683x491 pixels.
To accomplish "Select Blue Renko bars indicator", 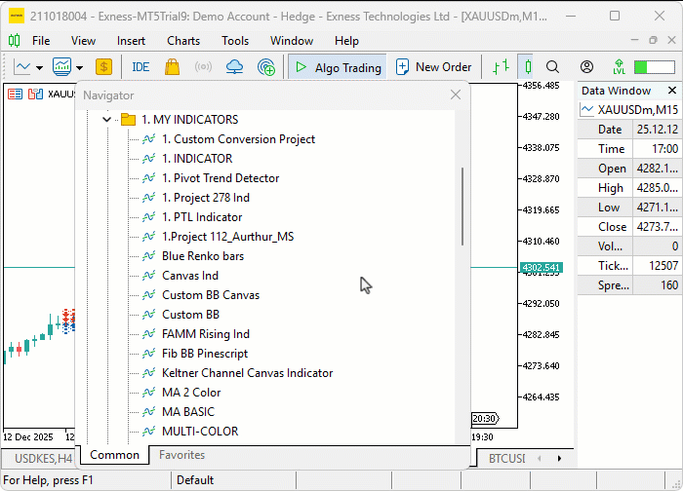I will (203, 256).
